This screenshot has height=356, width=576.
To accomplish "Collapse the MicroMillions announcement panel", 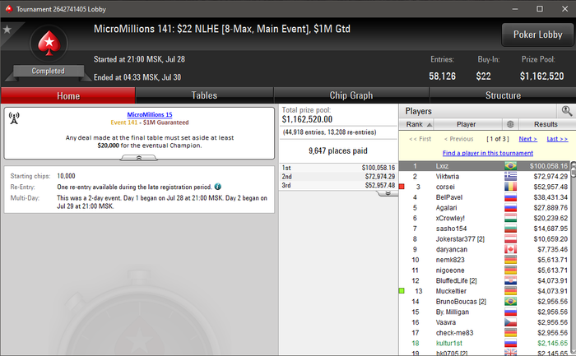I will pos(139,158).
